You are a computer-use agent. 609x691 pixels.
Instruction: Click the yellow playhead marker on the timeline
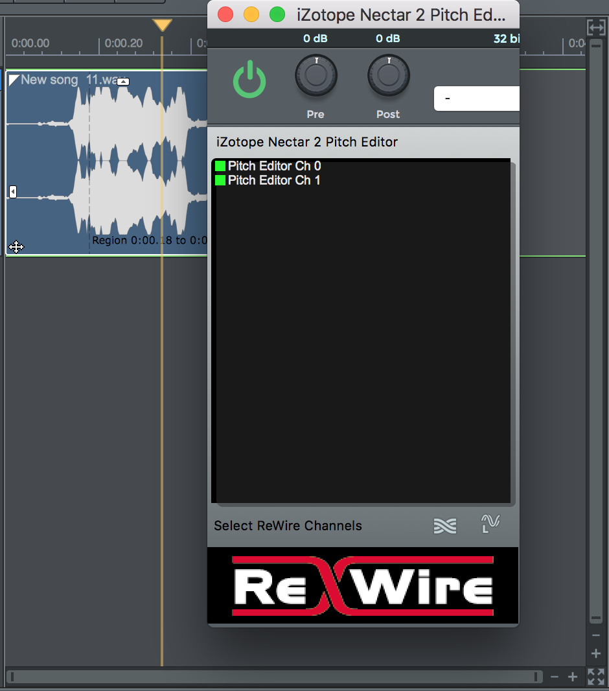click(x=162, y=25)
